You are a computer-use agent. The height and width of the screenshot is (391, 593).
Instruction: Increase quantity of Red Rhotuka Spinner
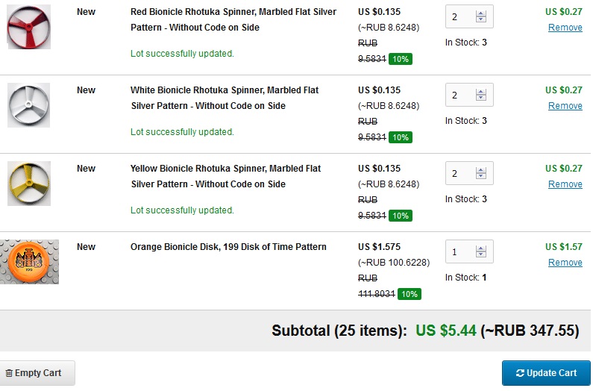(481, 13)
